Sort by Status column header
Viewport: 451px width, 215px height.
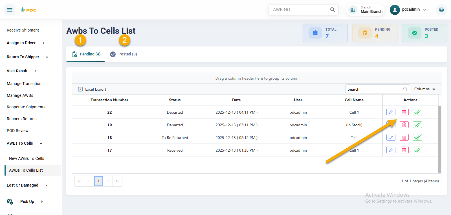tap(175, 100)
